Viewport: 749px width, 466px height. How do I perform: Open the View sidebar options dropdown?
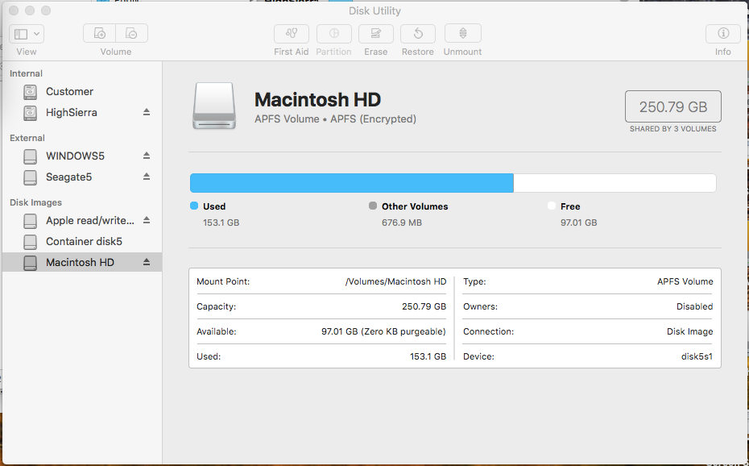(27, 34)
